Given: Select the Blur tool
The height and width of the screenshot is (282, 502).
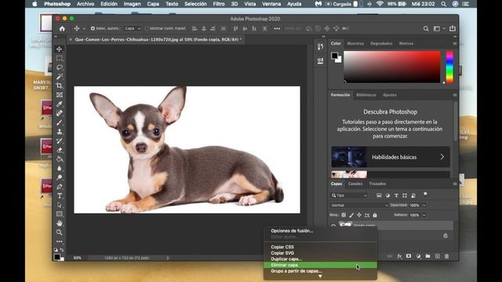Looking at the screenshot, I should [60, 168].
